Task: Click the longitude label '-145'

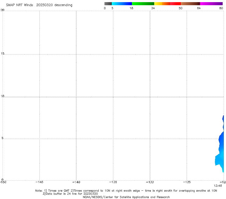Action: point(39,182)
